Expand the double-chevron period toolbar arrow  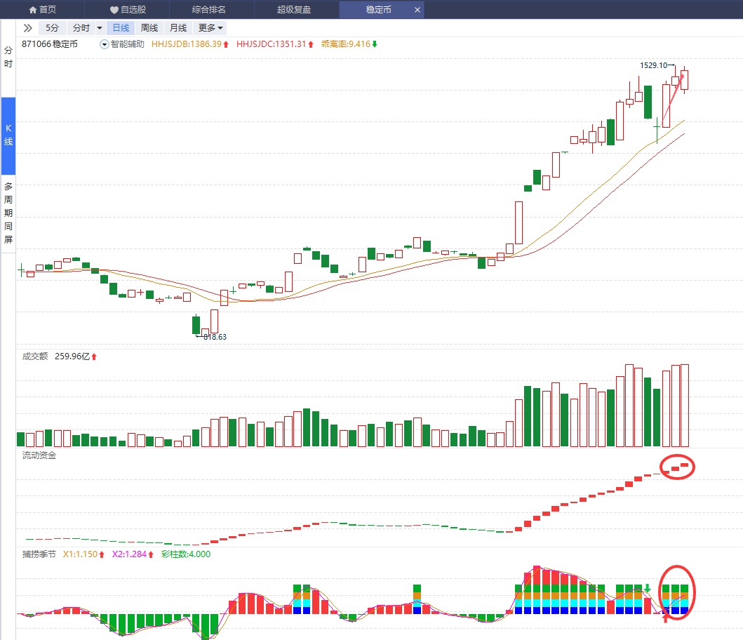(x=27, y=28)
